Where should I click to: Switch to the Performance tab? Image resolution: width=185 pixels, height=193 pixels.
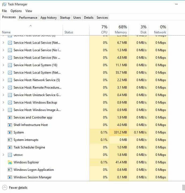(x=28, y=18)
